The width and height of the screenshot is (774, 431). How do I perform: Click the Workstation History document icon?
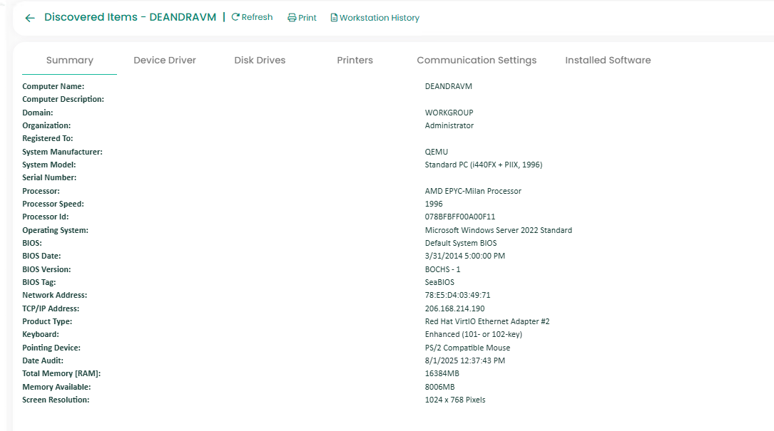pos(334,18)
